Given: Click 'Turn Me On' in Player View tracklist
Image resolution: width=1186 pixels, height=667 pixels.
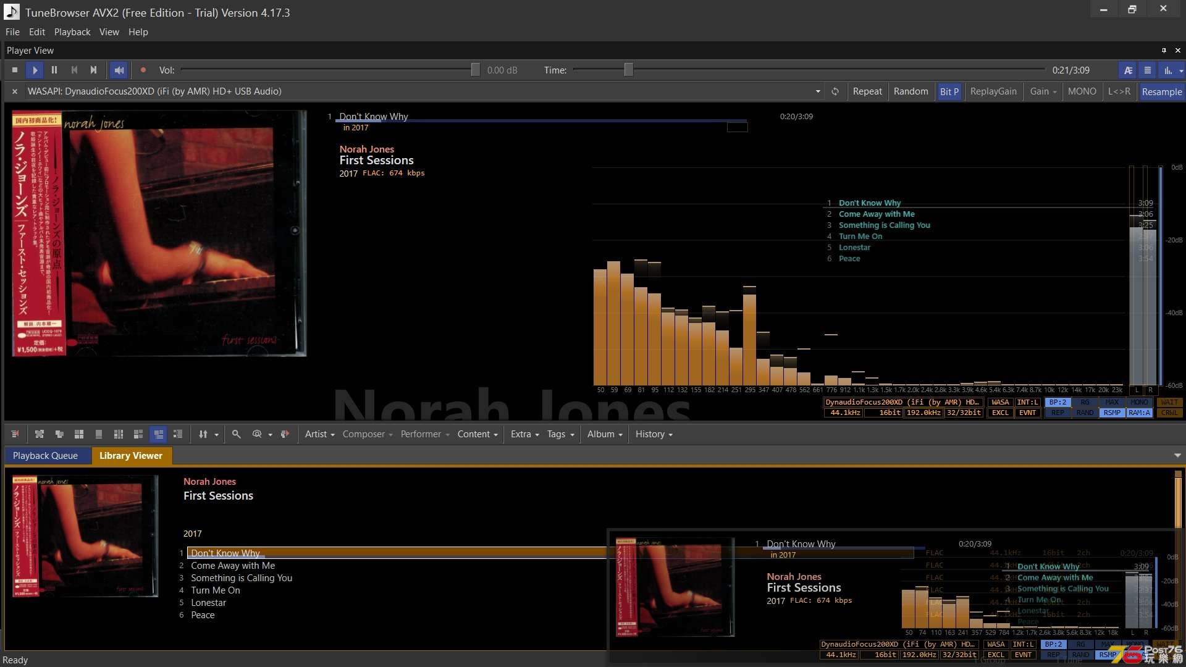Looking at the screenshot, I should click(x=860, y=237).
